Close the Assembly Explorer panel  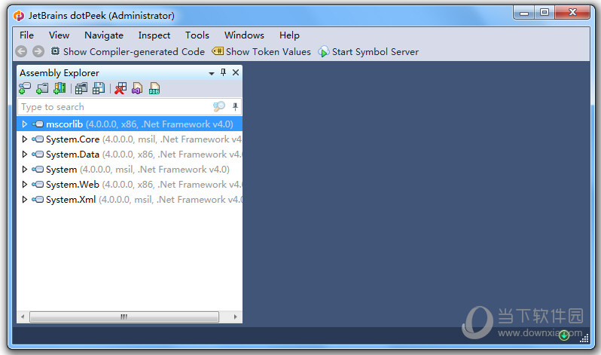[x=236, y=72]
